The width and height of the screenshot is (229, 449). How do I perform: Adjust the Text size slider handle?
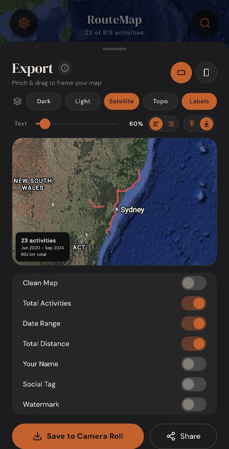click(x=45, y=124)
